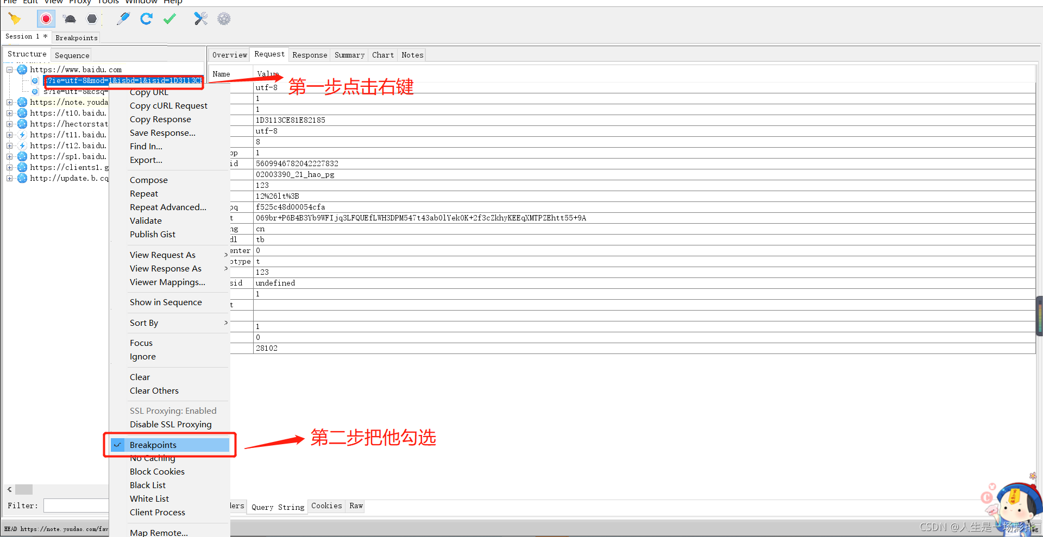Toggle Block Cookies menu option
The width and height of the screenshot is (1043, 537).
click(x=157, y=471)
